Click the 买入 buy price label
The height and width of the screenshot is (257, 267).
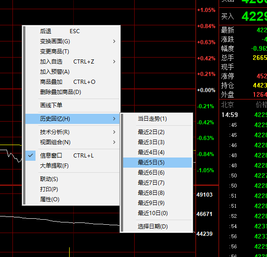(x=227, y=17)
